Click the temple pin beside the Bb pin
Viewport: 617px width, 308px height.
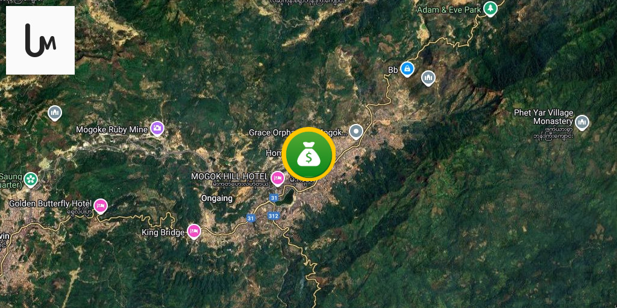click(x=428, y=78)
